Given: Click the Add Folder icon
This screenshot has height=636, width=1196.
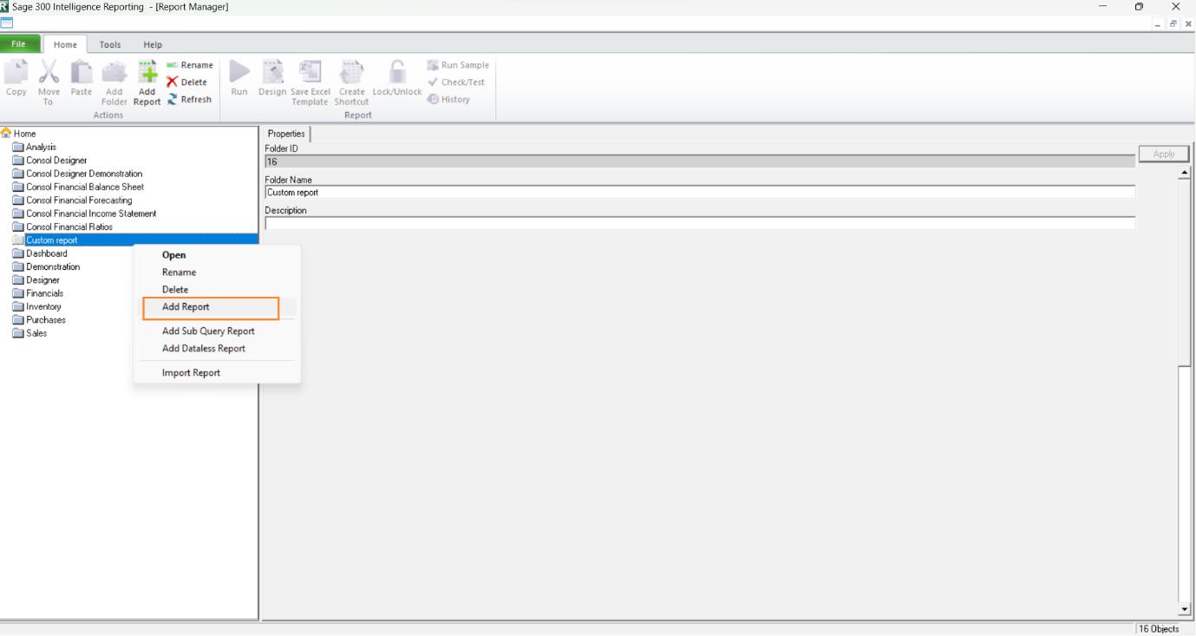Looking at the screenshot, I should click(x=114, y=73).
